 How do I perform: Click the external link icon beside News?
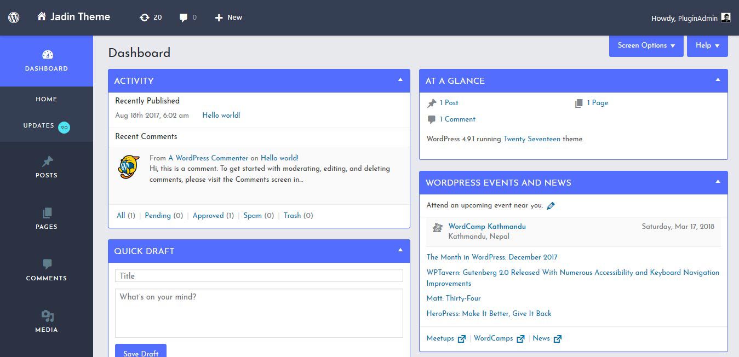pos(558,339)
